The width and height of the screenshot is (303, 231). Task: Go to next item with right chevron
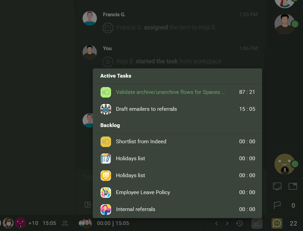coord(227,224)
